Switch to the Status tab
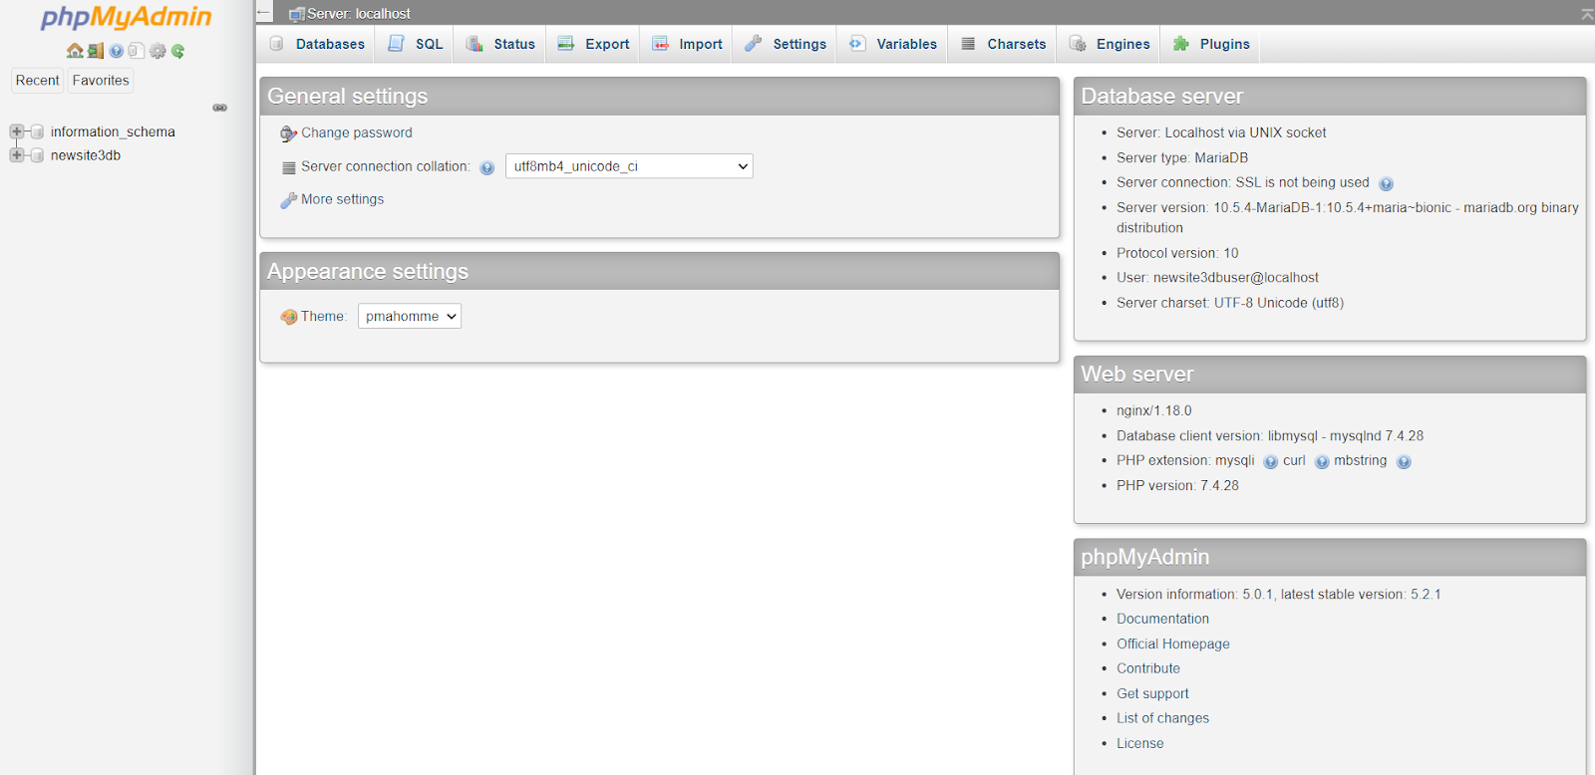Screen dimensions: 1595x775 500,44
